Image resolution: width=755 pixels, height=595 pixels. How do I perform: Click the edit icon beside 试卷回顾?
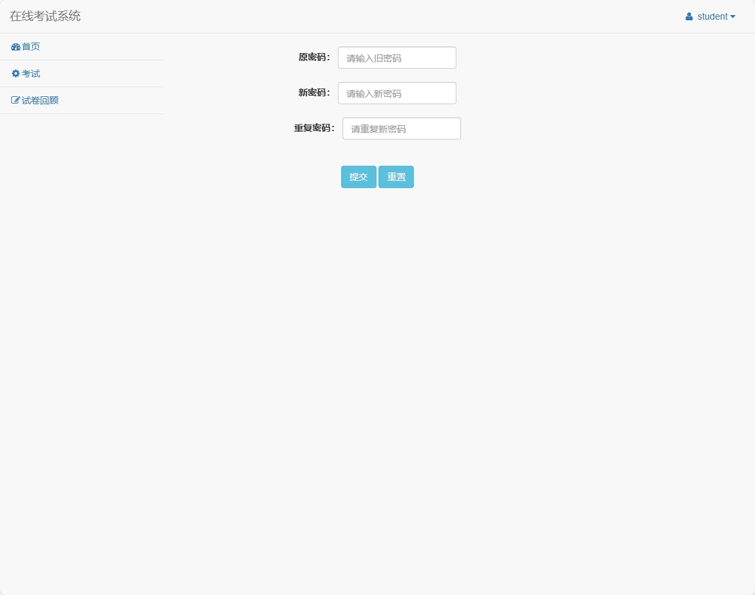[16, 100]
